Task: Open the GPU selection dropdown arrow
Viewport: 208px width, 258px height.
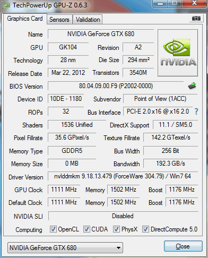Action: point(118,248)
